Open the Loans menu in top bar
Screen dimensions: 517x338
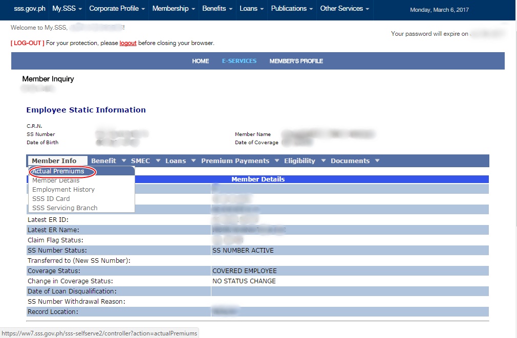click(251, 9)
